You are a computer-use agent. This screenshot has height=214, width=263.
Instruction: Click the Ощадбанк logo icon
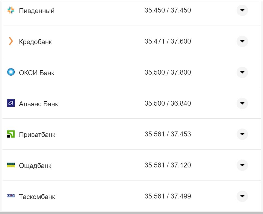[x=11, y=165]
